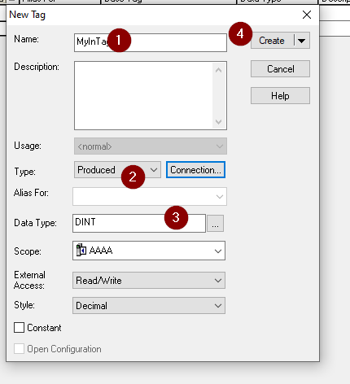Toggle the Constant checkbox
The height and width of the screenshot is (384, 350).
pyautogui.click(x=19, y=328)
